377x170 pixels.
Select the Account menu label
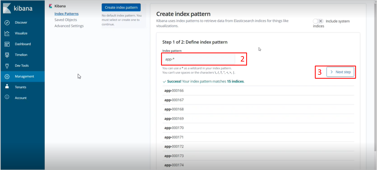click(21, 98)
